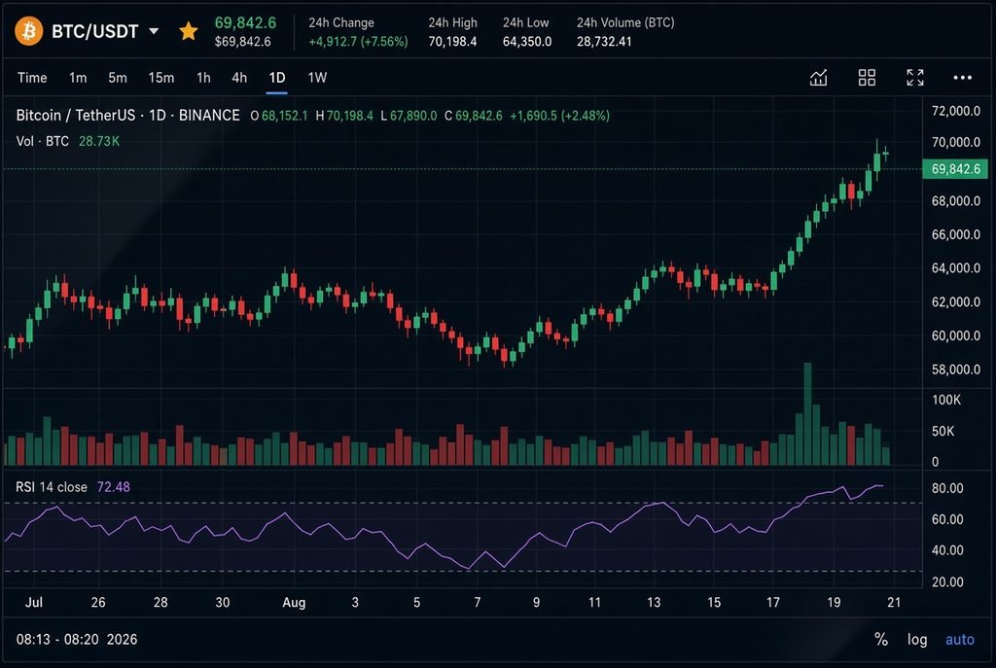Click the RSI 14 close indicator label
The image size is (996, 668).
[52, 487]
